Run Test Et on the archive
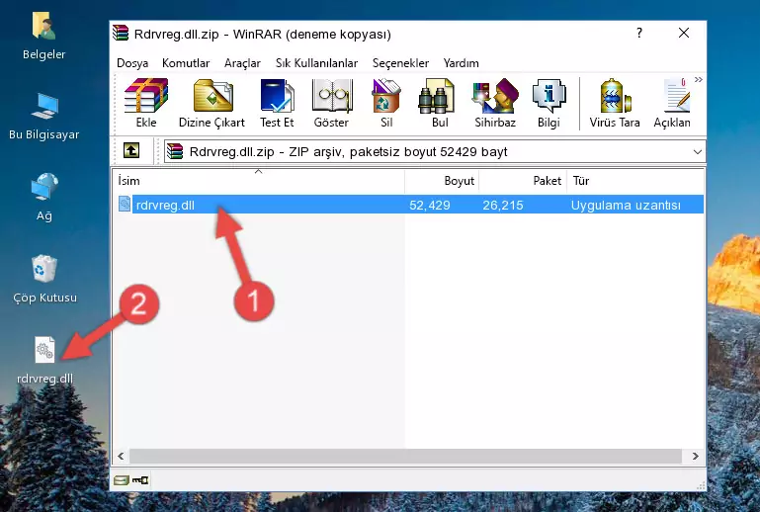 pos(277,103)
